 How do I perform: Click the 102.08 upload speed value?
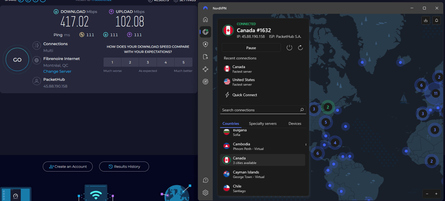point(130,22)
